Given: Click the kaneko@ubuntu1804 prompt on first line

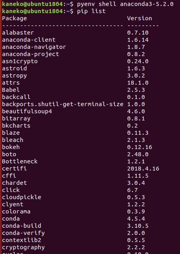Looking at the screenshot, I should click(x=32, y=4).
